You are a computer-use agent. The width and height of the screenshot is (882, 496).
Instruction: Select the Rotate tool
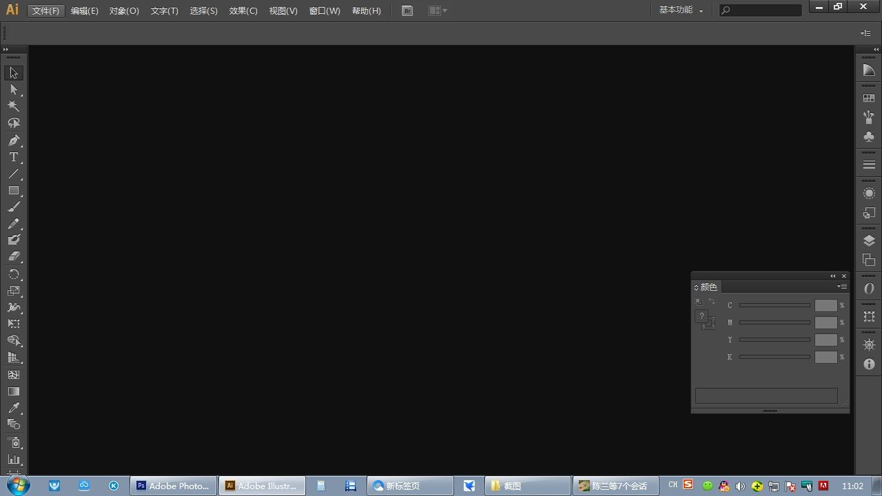tap(14, 274)
